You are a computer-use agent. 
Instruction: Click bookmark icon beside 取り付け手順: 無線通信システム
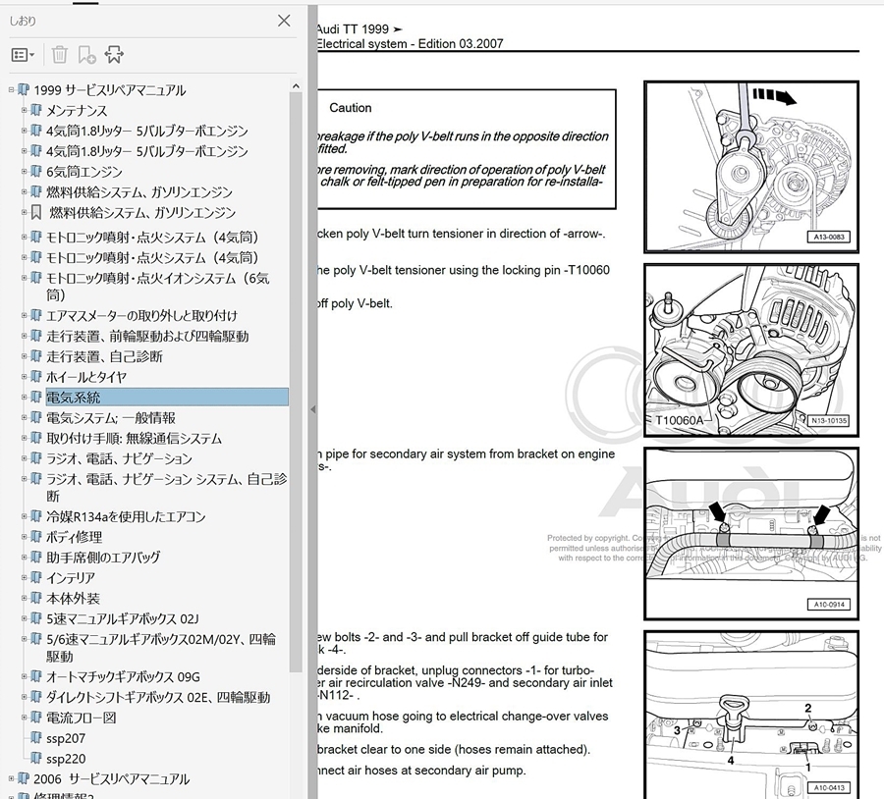pos(36,438)
